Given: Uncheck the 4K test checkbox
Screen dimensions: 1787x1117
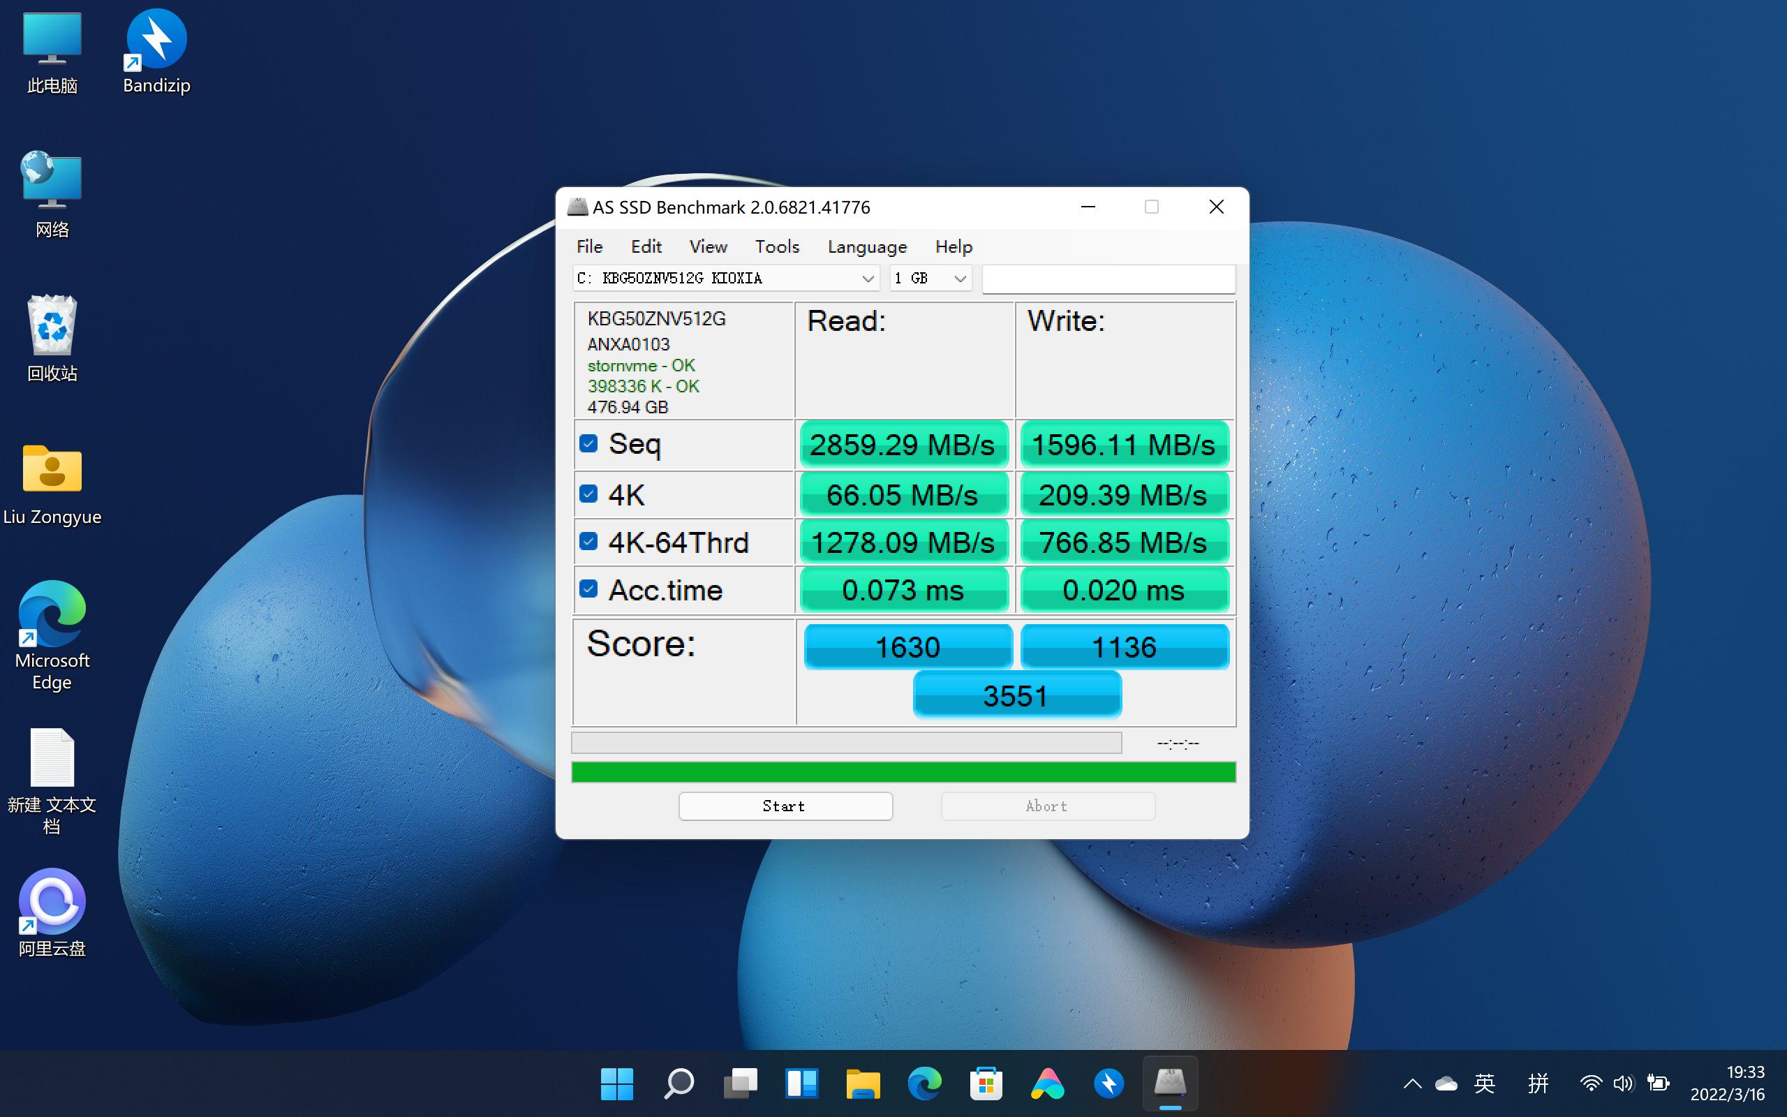Looking at the screenshot, I should pos(588,494).
